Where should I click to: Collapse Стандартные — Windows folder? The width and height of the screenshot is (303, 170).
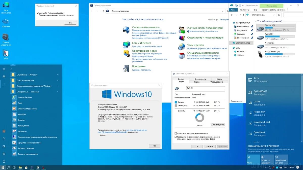click(x=35, y=92)
